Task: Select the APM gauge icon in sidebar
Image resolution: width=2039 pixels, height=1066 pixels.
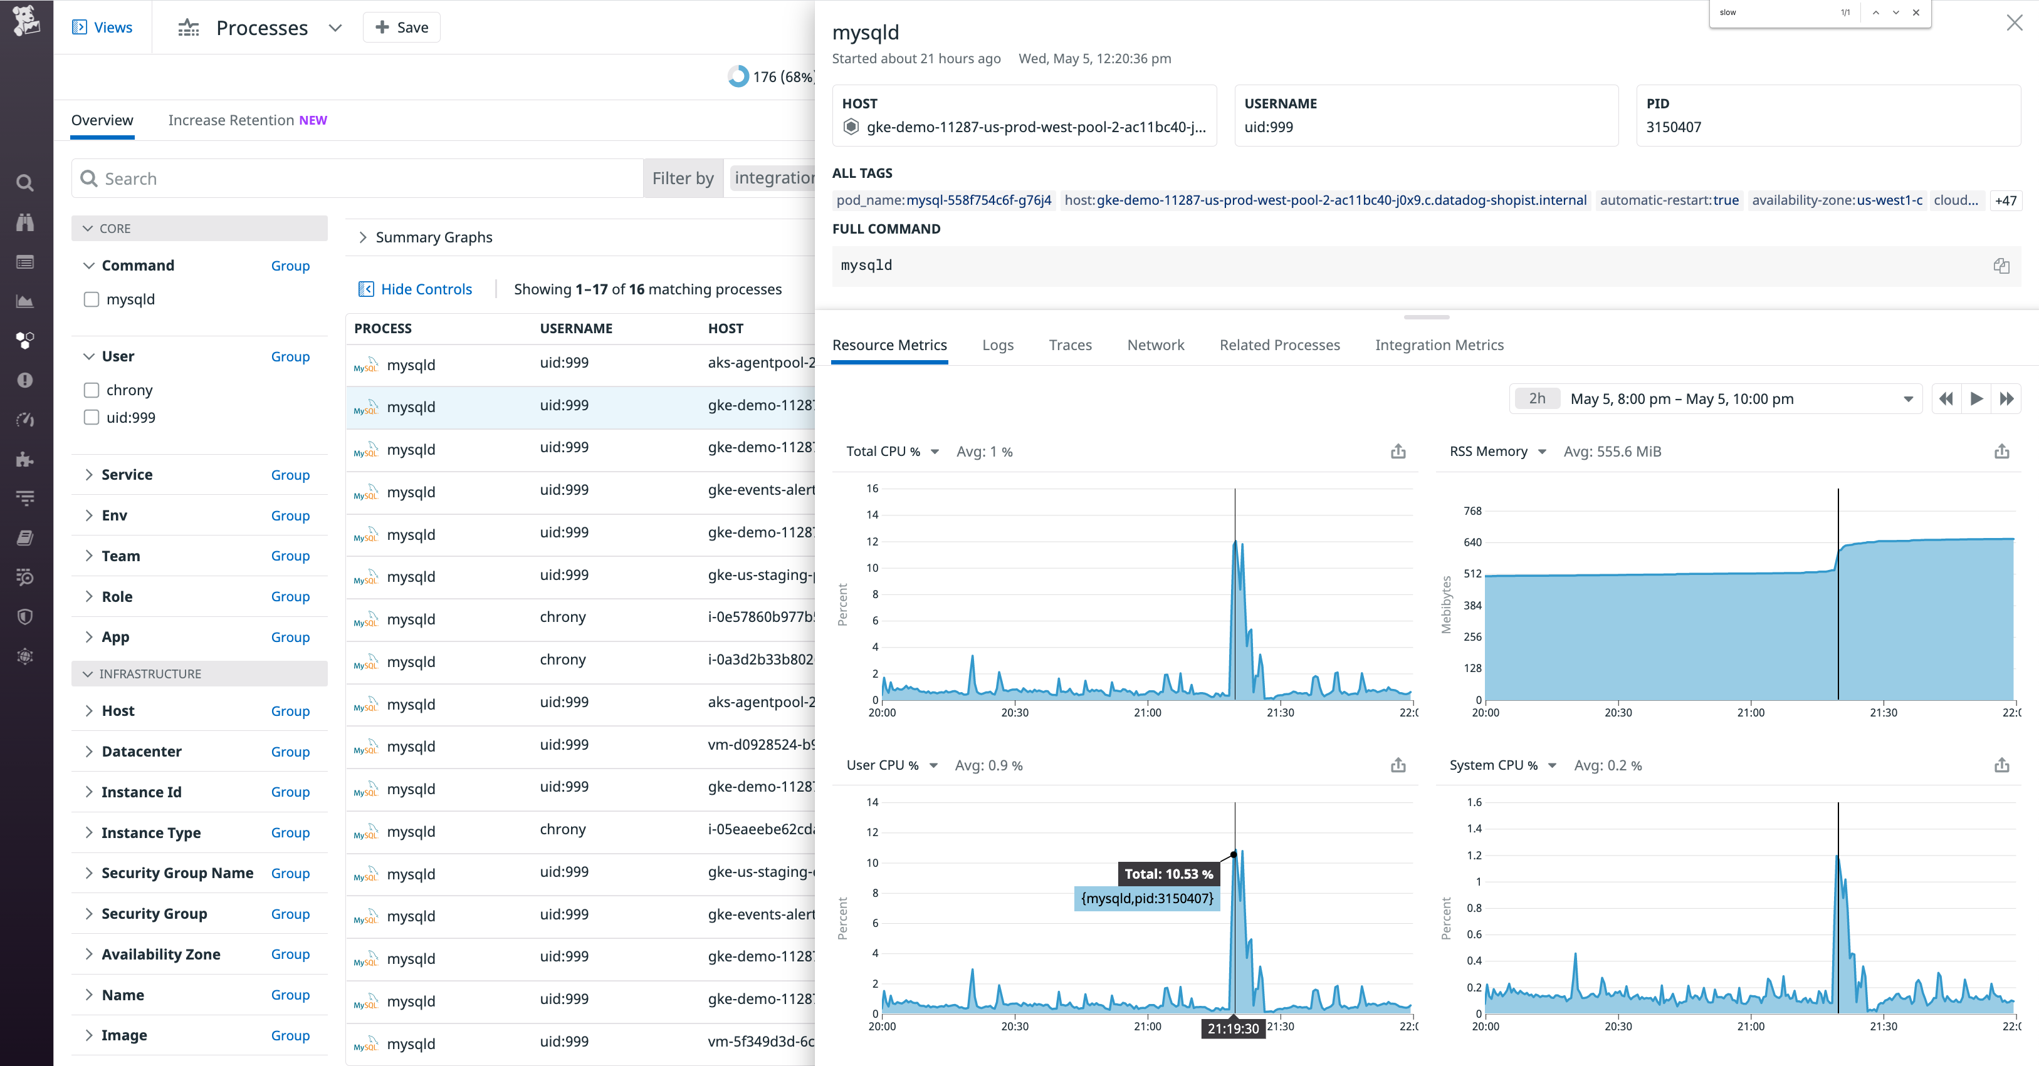Action: tap(24, 420)
